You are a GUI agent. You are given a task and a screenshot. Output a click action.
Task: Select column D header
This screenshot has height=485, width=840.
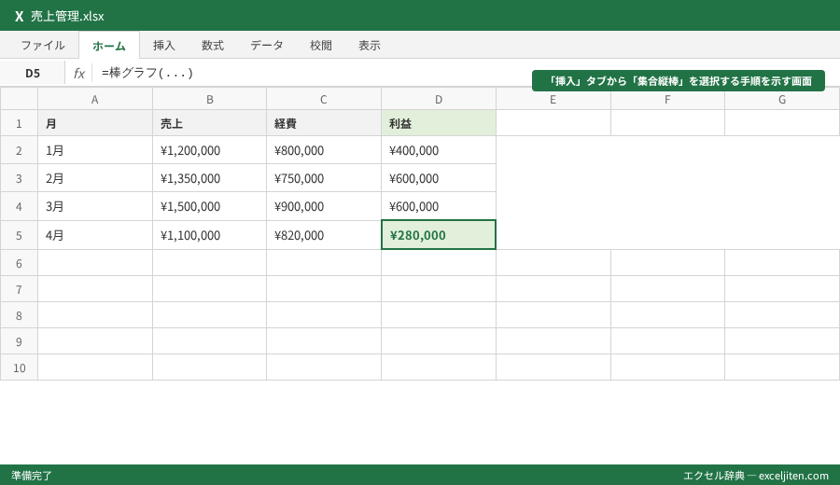pos(439,99)
